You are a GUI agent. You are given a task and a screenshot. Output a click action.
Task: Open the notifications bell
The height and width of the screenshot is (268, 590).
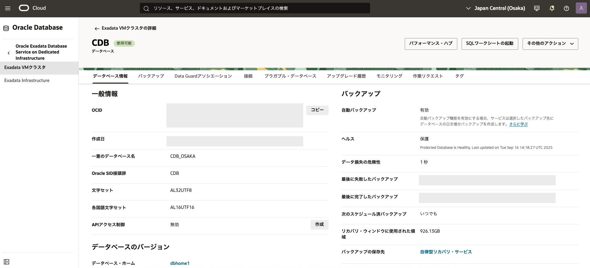coord(552,8)
